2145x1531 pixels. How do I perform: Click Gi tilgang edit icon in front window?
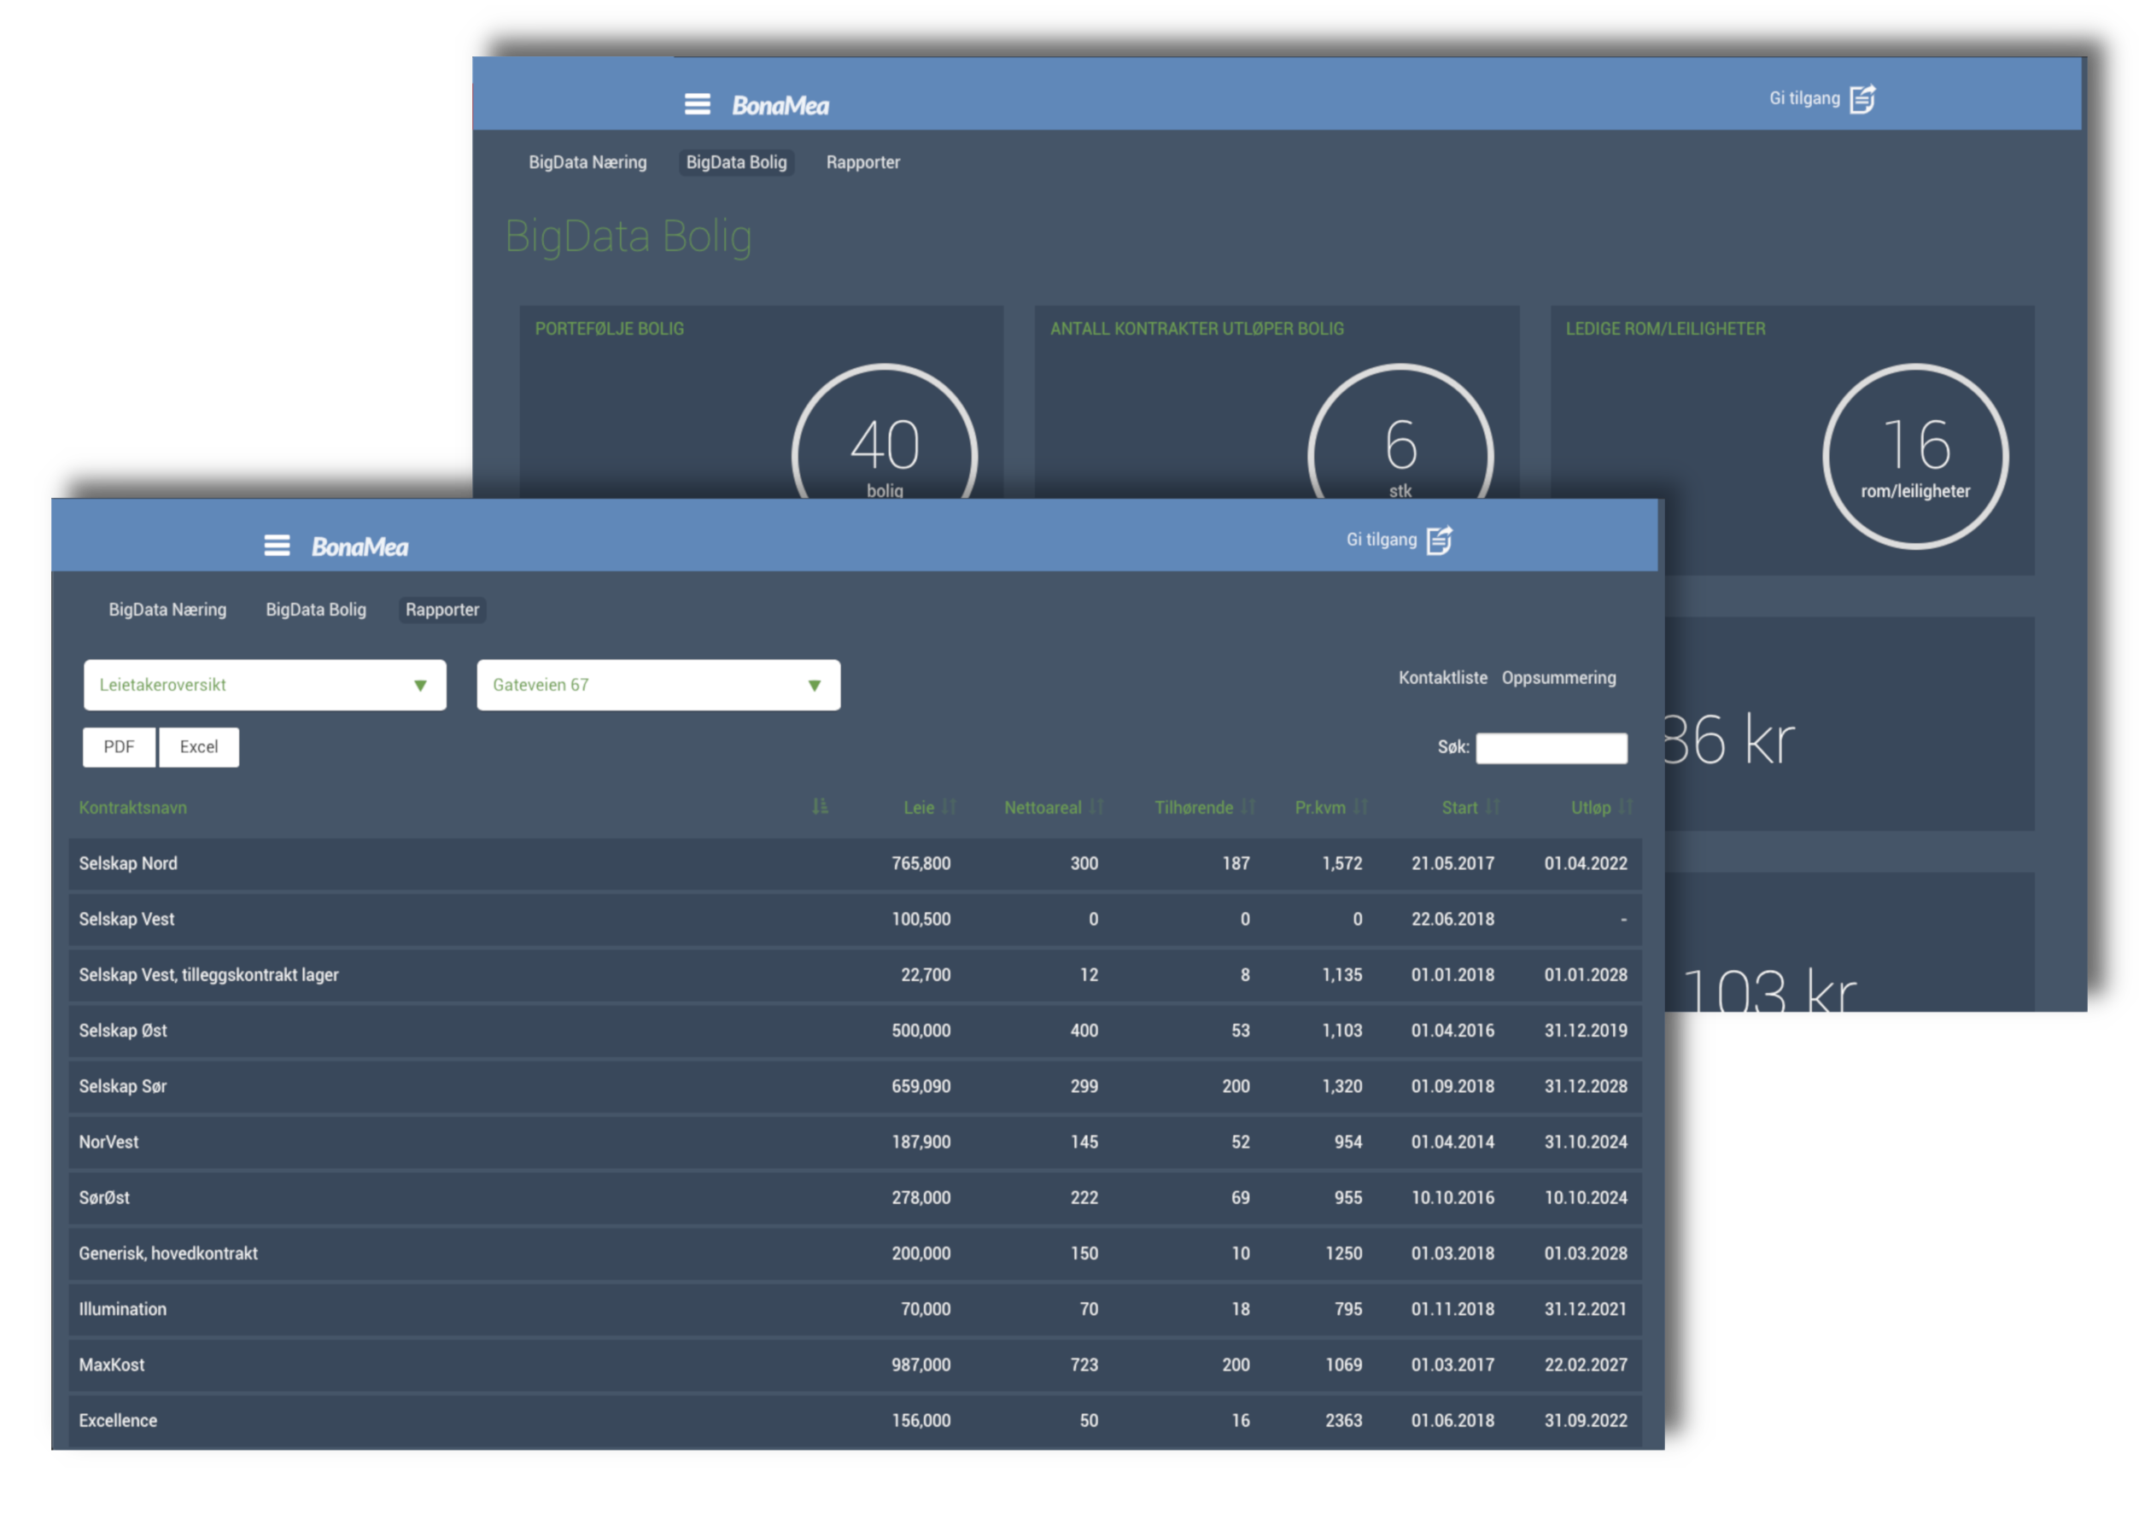pos(1439,541)
